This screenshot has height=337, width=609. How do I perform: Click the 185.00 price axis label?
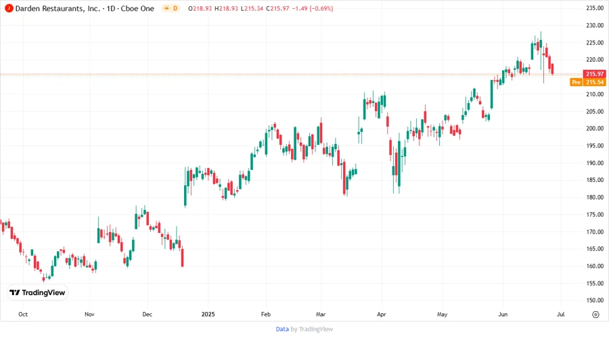point(595,180)
